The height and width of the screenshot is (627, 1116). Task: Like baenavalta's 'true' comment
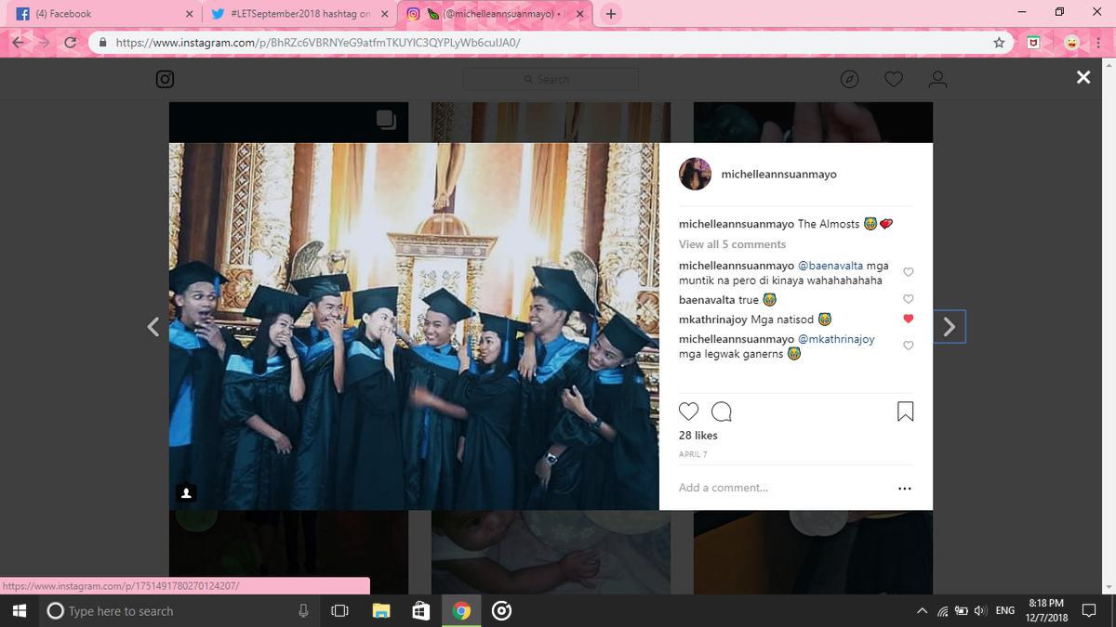(909, 299)
